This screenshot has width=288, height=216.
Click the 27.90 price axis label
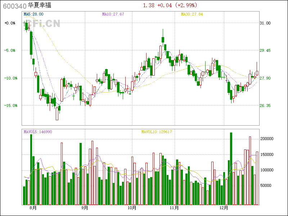coord(265,78)
